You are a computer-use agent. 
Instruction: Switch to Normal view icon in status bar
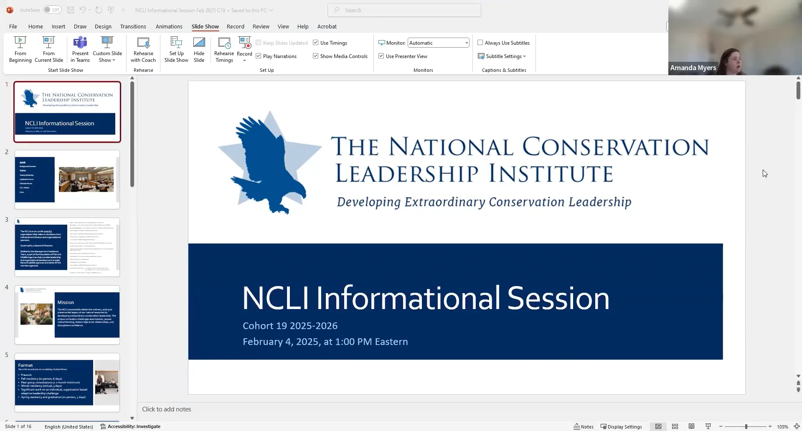coord(658,426)
